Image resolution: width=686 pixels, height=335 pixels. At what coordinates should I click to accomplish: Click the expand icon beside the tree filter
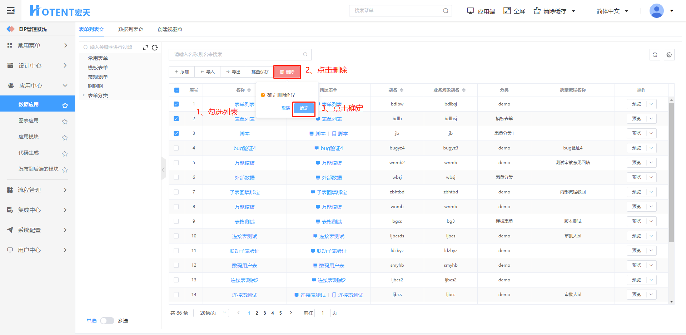click(145, 48)
